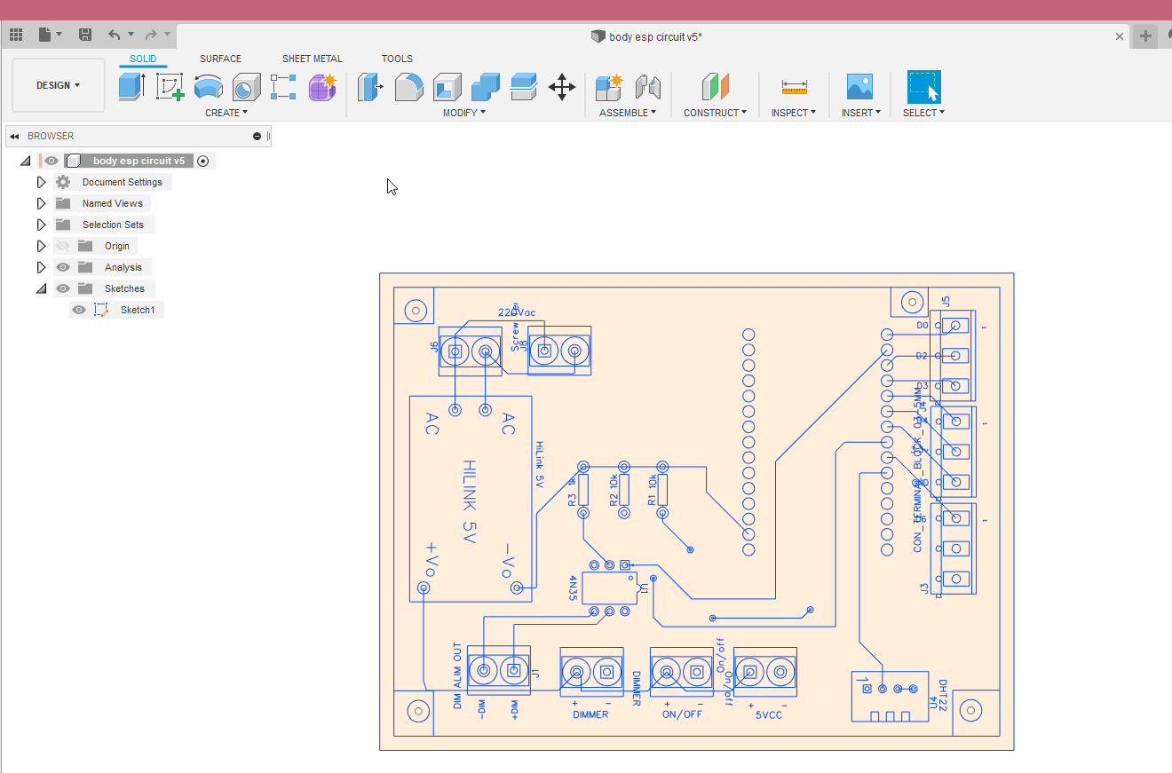Expand the Selection Sets node

click(41, 225)
